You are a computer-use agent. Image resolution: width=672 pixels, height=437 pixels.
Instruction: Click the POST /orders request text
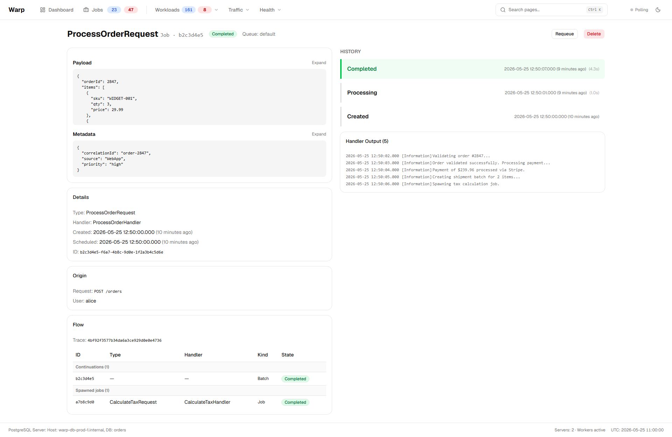click(108, 291)
